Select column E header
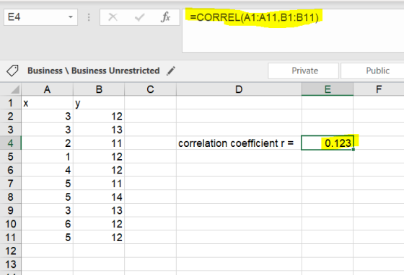404x275 pixels. [328, 89]
